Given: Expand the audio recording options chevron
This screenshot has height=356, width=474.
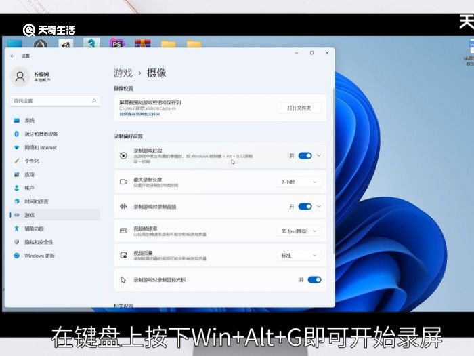Looking at the screenshot, I should [319, 206].
